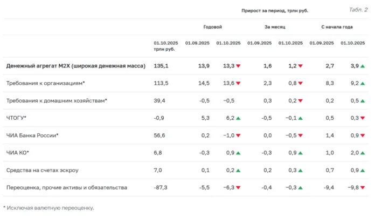This screenshot has width=375, height=217.
Task: Click the Исключая валютную переоценку footnote
Action: pyautogui.click(x=48, y=208)
